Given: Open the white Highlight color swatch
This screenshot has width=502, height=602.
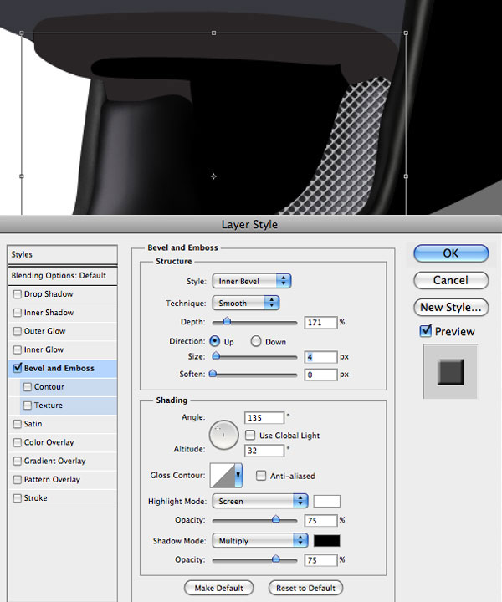Looking at the screenshot, I should [327, 501].
